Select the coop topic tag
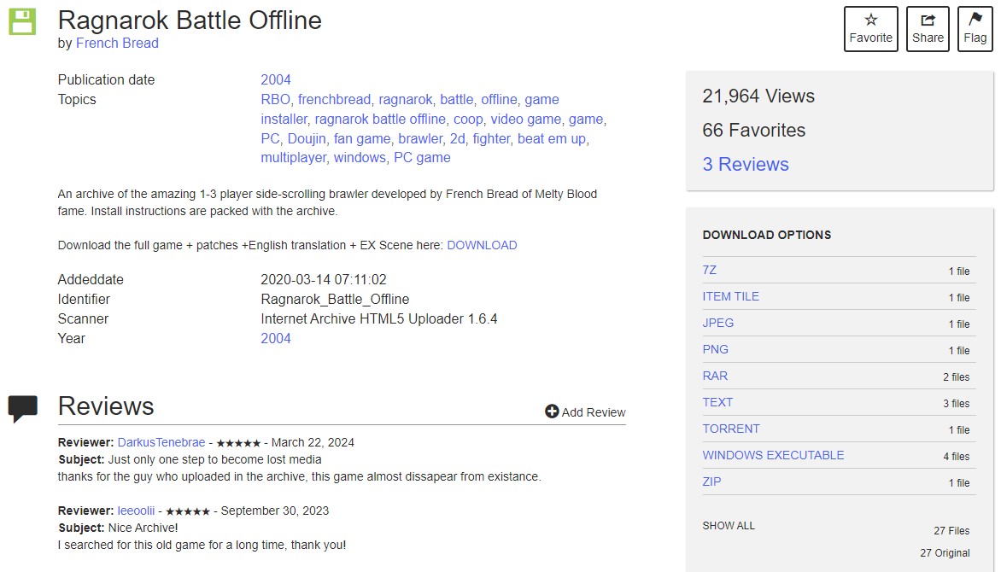1001x572 pixels. [x=468, y=120]
